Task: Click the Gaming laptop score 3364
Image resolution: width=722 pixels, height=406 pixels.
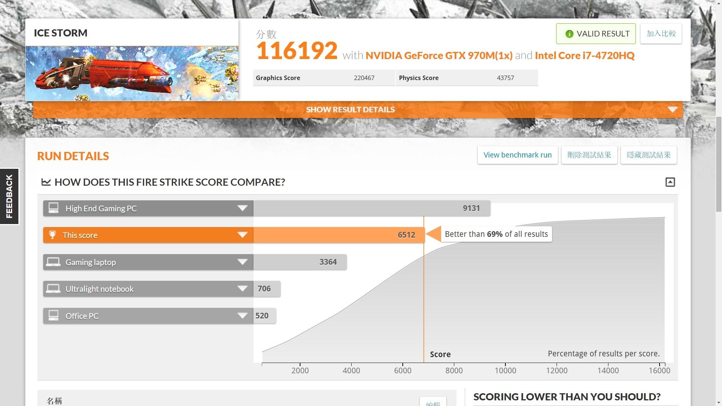Action: pyautogui.click(x=328, y=262)
